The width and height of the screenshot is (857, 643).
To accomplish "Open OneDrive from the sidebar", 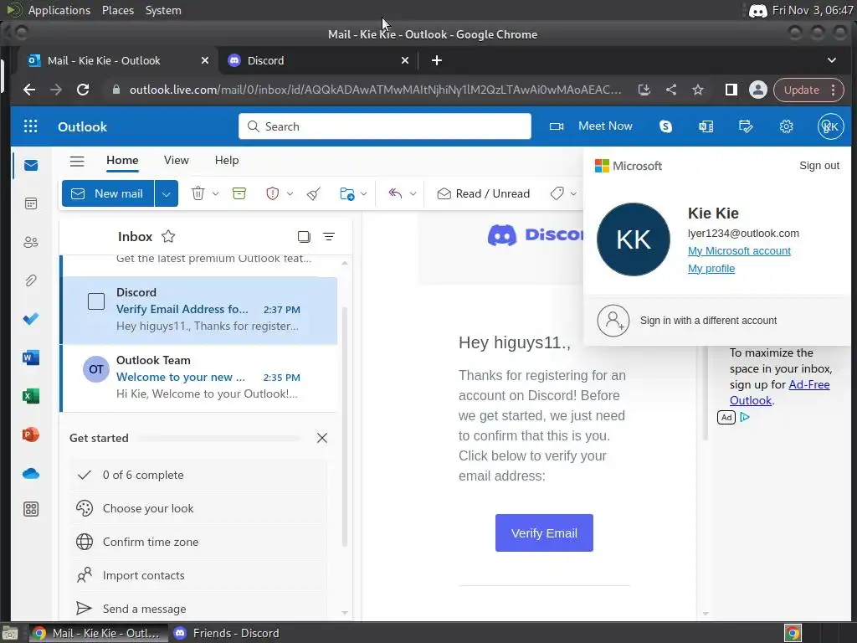I will click(x=31, y=474).
